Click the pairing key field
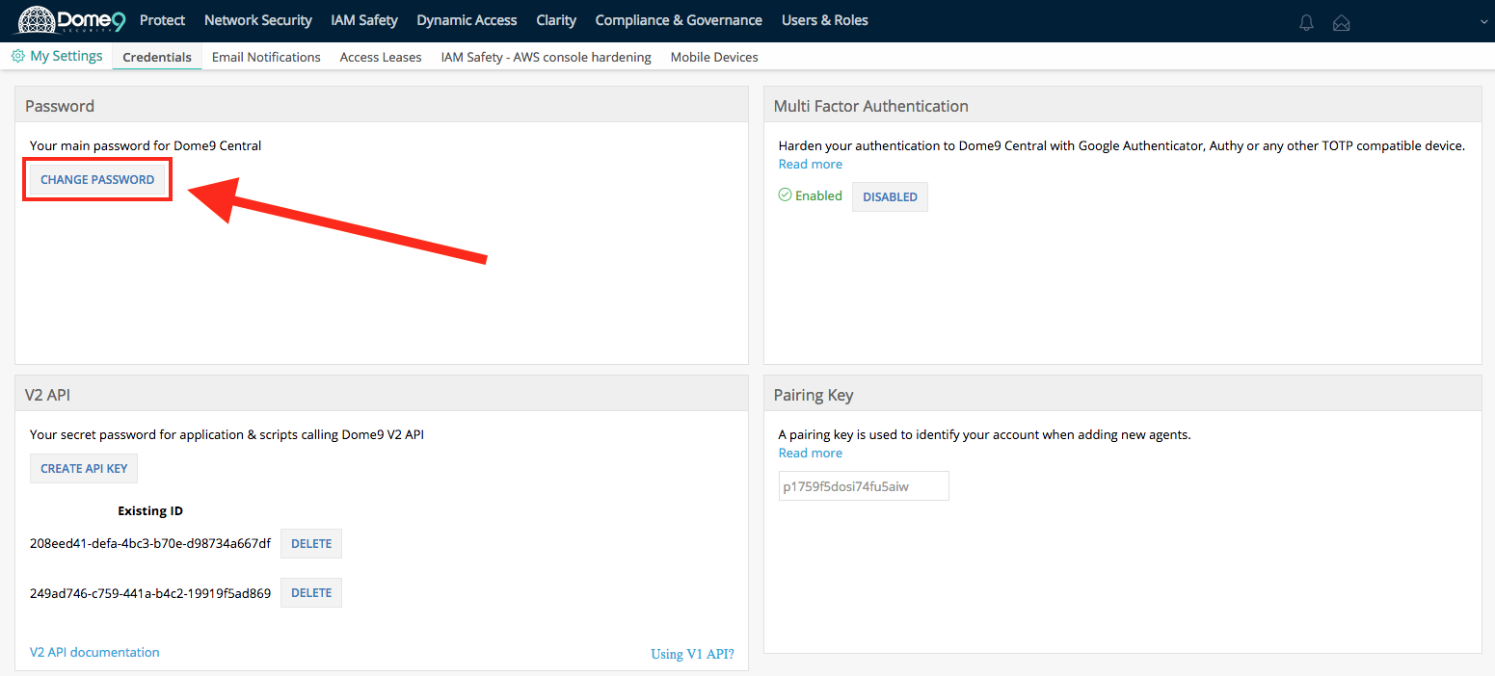1495x676 pixels. click(x=864, y=486)
